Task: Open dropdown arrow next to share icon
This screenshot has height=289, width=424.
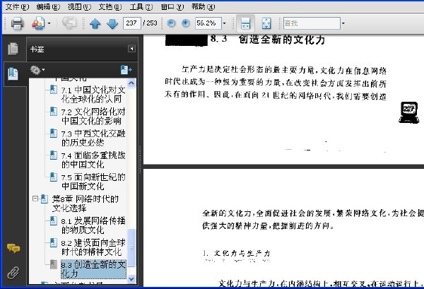Action: [49, 23]
